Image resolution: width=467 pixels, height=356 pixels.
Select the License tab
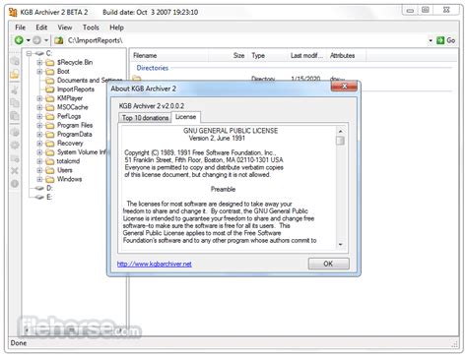(185, 117)
